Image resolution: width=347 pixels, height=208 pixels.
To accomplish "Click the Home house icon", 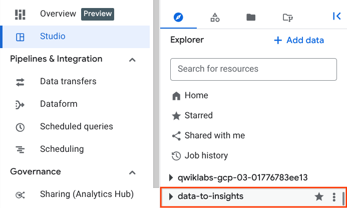I will pyautogui.click(x=176, y=96).
